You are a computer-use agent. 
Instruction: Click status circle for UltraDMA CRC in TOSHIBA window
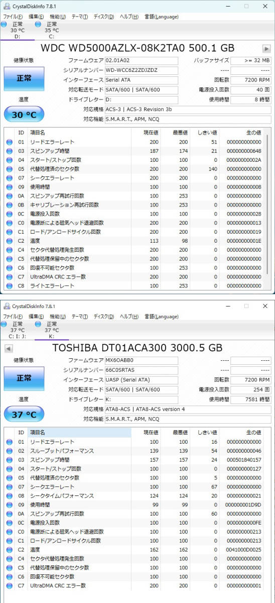[x=9, y=585]
